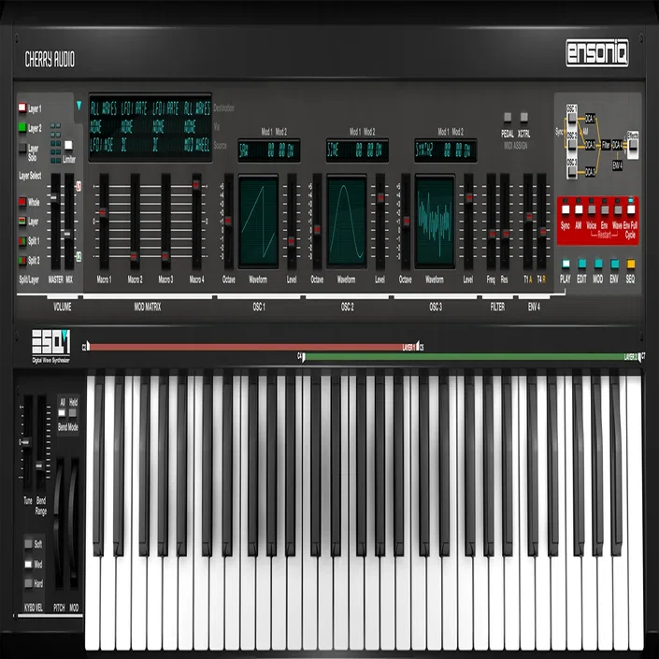Select Whole keyboard mode
659x659 pixels.
click(x=22, y=202)
